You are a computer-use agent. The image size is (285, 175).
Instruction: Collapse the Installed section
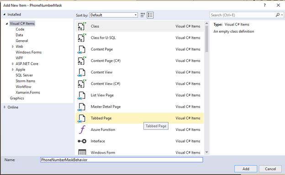5,14
